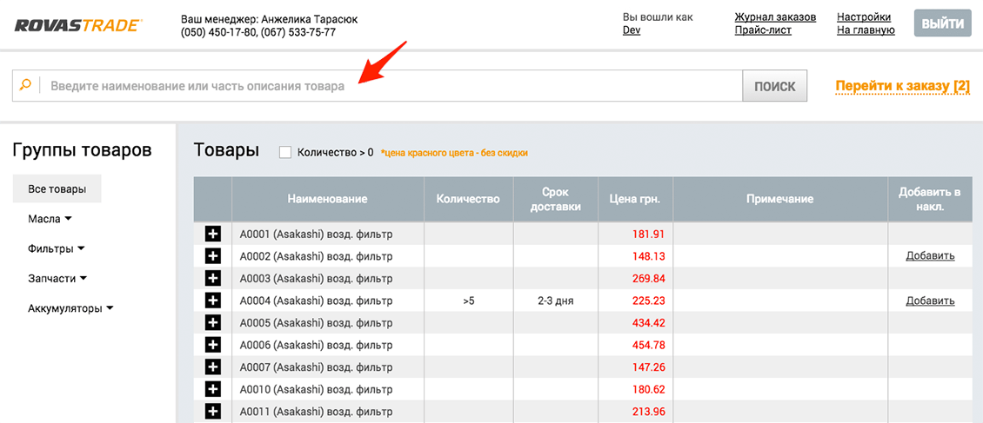Screen dimensions: 983x423
Task: Expand row A0007 with plus icon
Action: (x=213, y=367)
